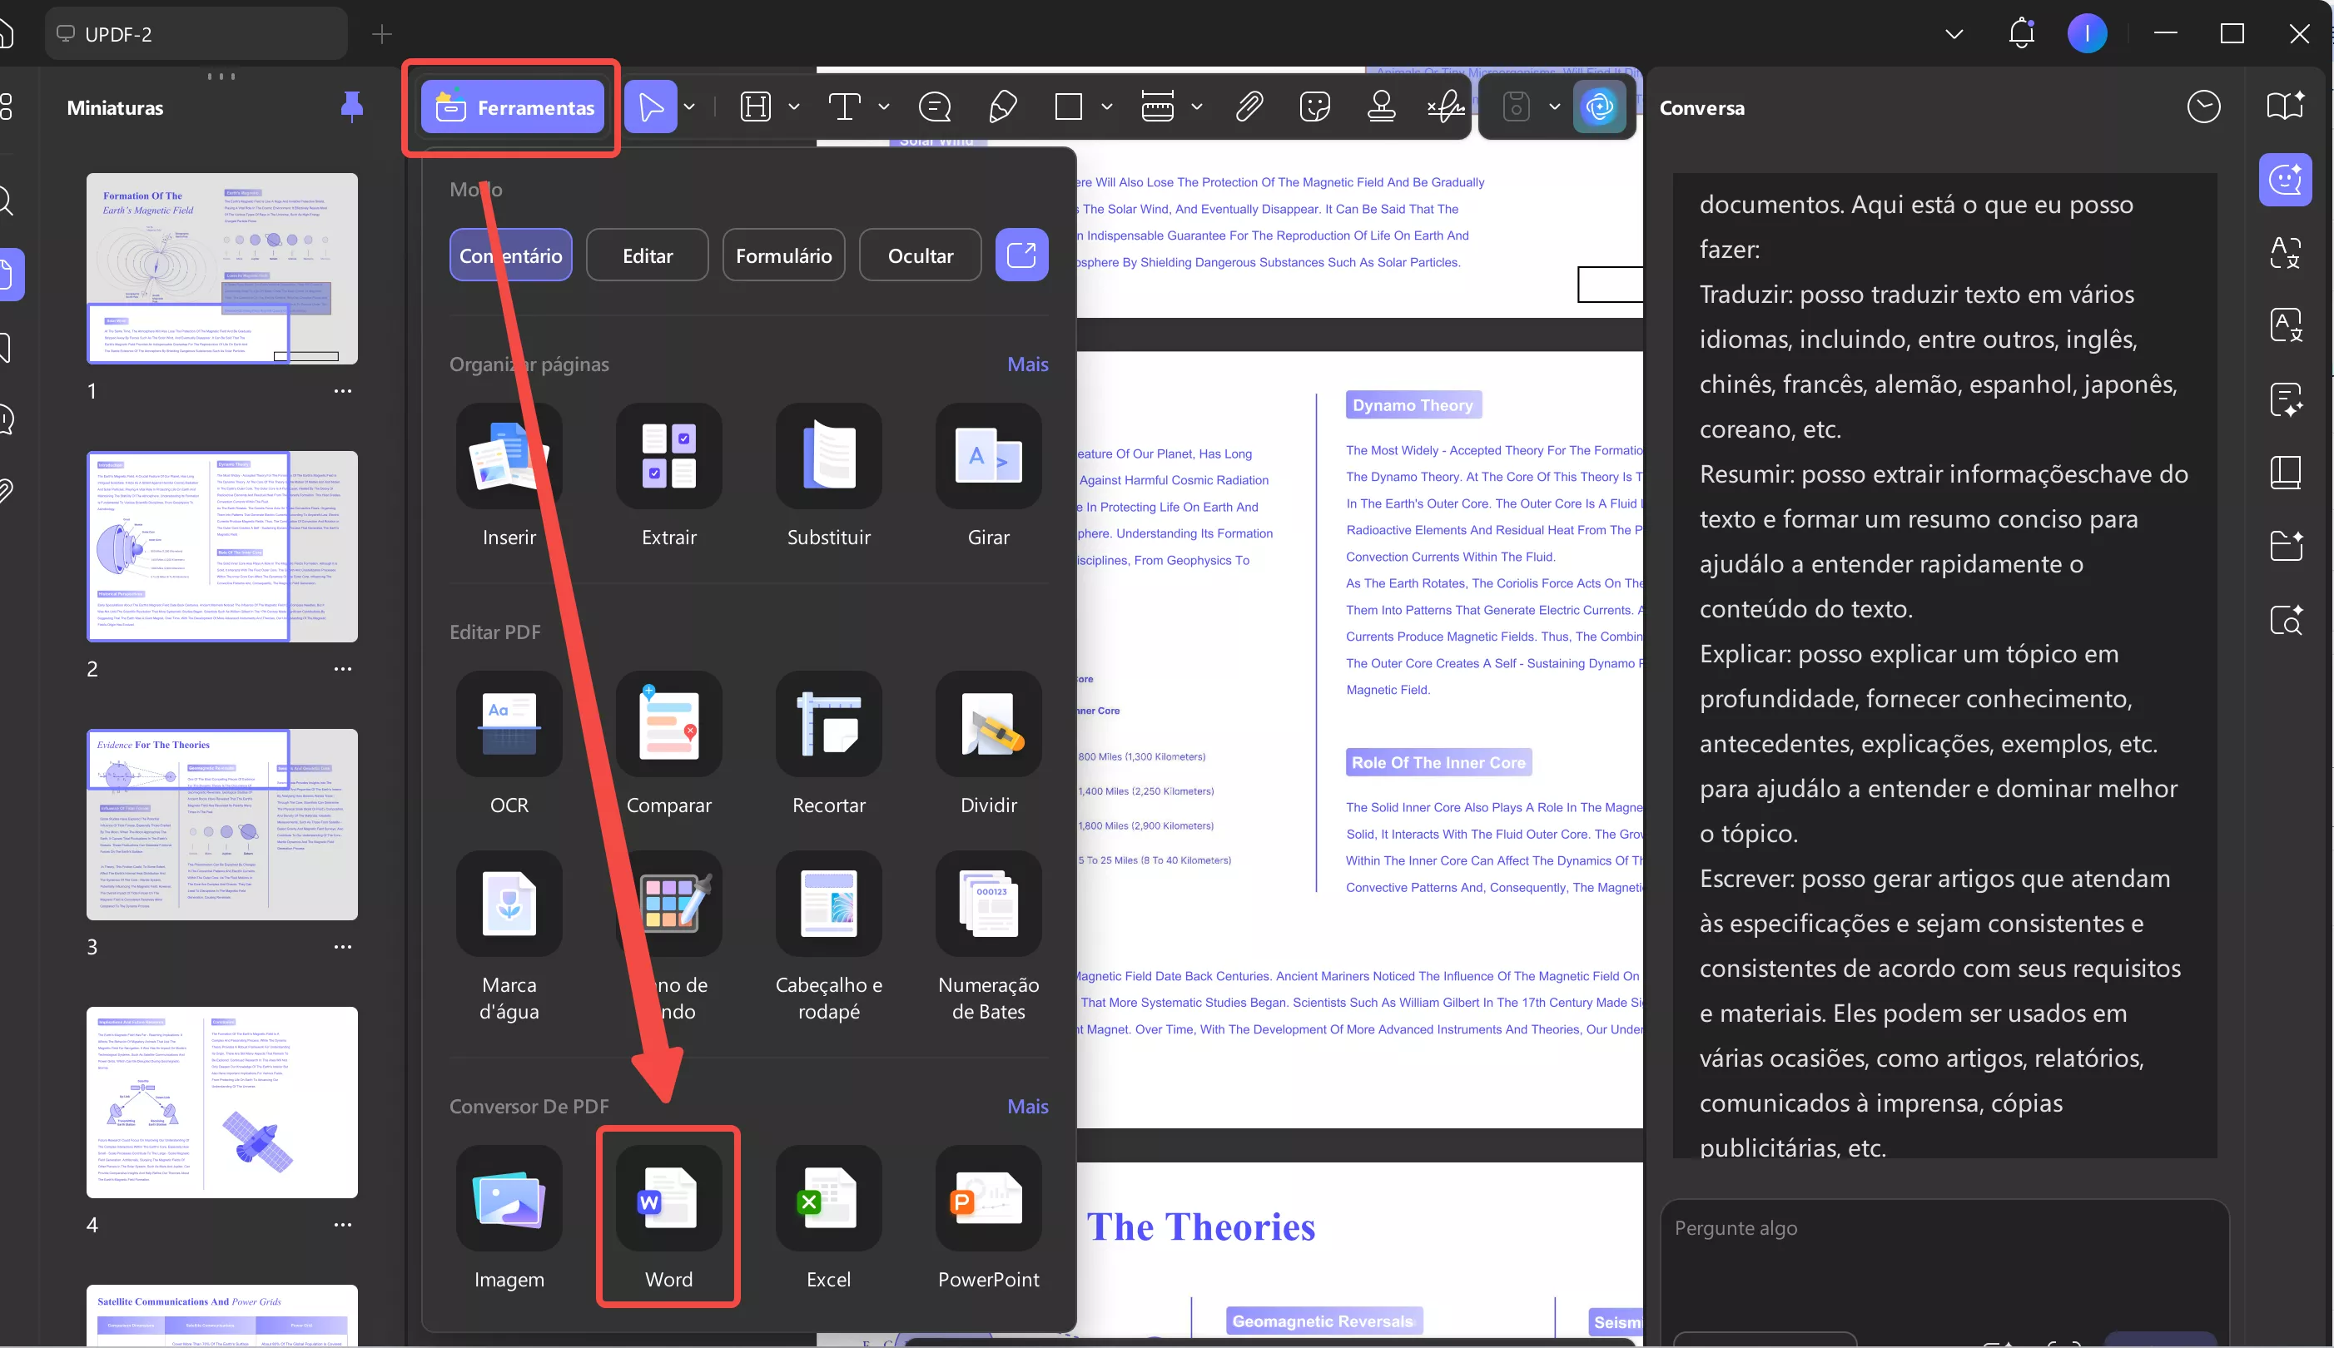Click the Extrair pages tool
Viewport: 2334px width, 1348px height.
(x=668, y=455)
